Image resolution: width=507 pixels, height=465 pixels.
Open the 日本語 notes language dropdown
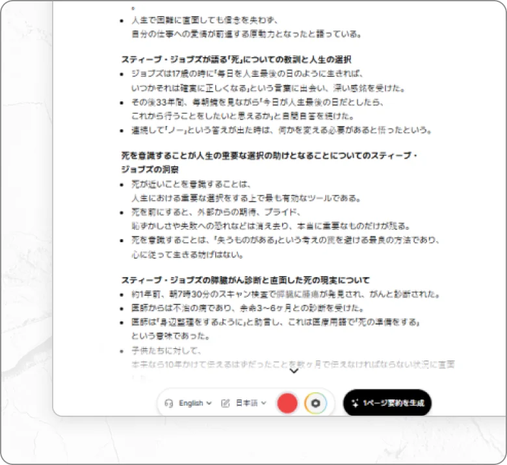[251, 403]
